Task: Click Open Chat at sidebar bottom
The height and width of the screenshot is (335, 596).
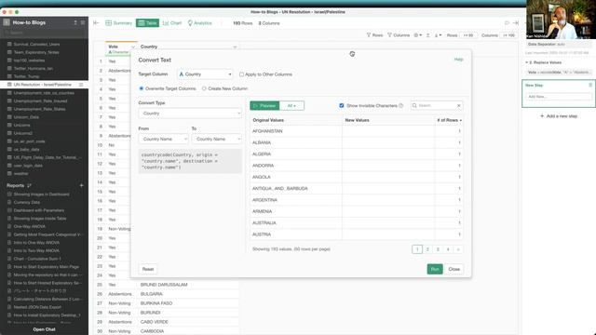Action: coord(44,329)
